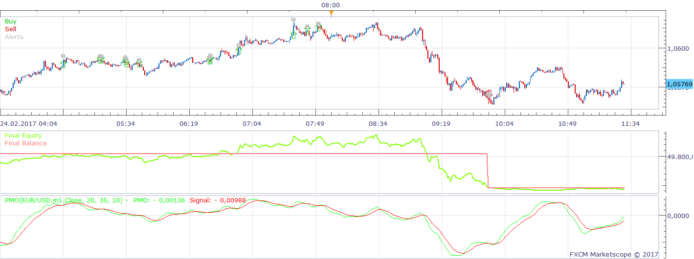694x259 pixels.
Task: Click the 08:00 label above the chart
Action: pos(331,5)
